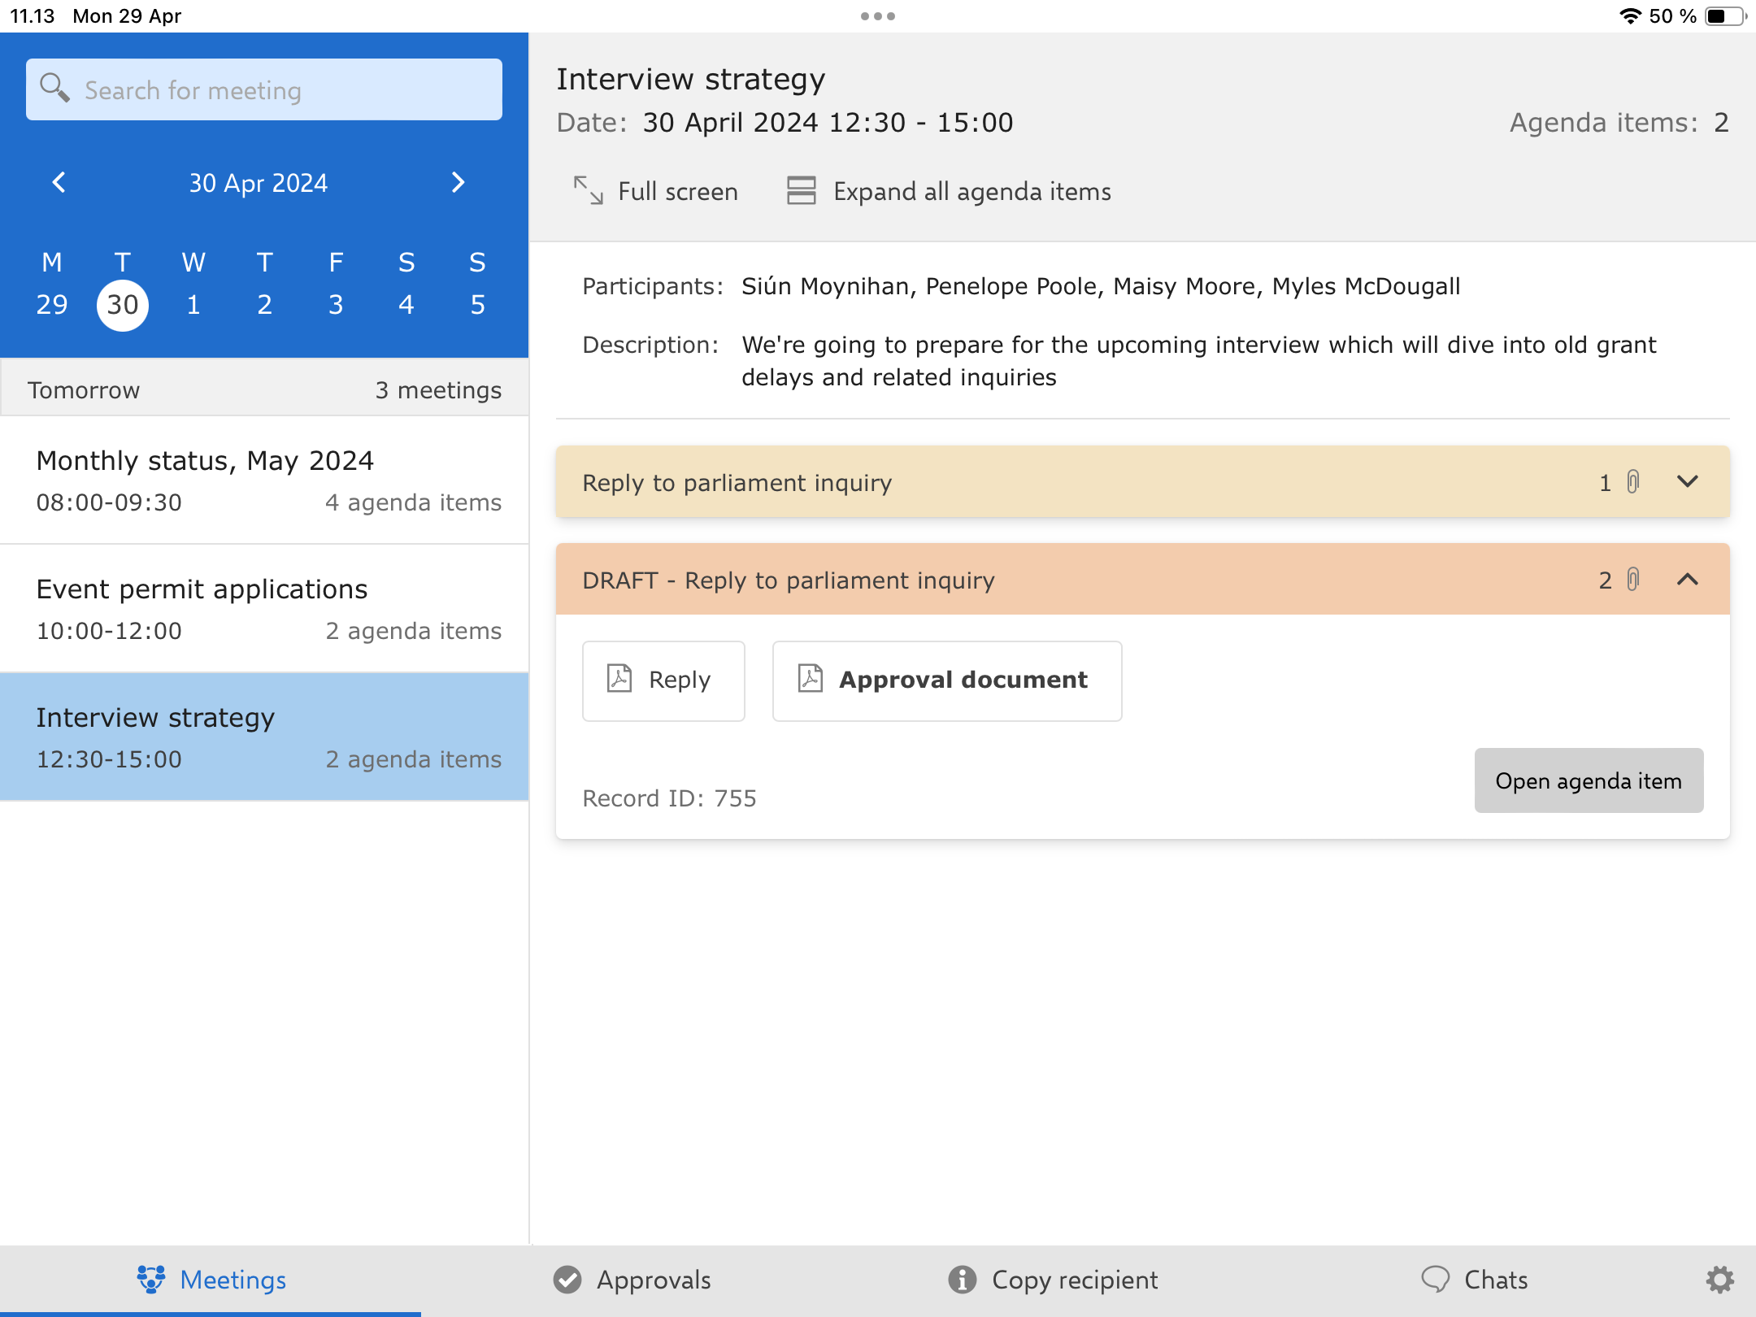Go to next week with right arrow
The width and height of the screenshot is (1756, 1317).
458,182
